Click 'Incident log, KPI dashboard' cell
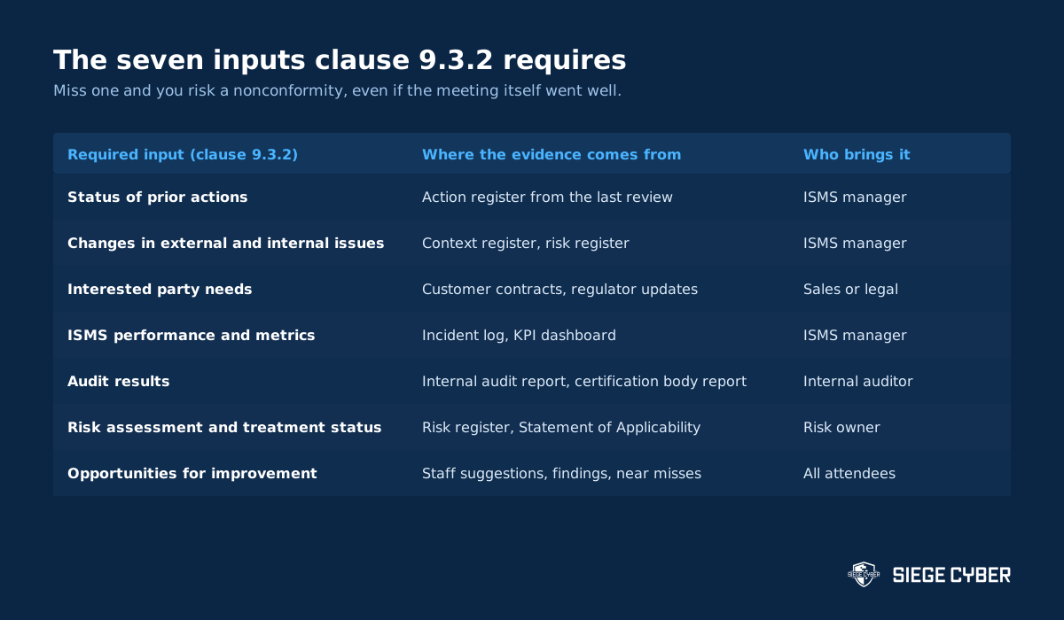Viewport: 1064px width, 620px height. click(x=519, y=335)
